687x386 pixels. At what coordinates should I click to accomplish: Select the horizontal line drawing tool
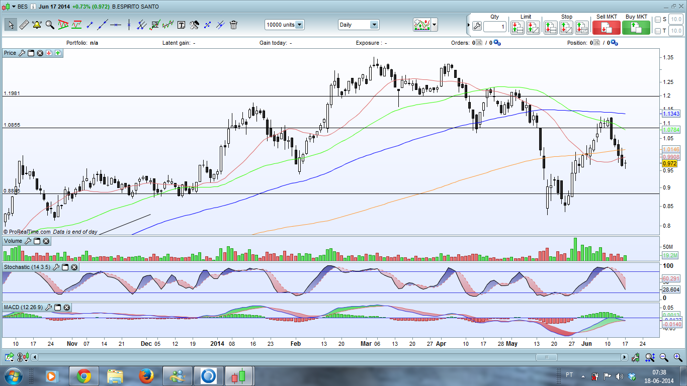[x=116, y=25]
